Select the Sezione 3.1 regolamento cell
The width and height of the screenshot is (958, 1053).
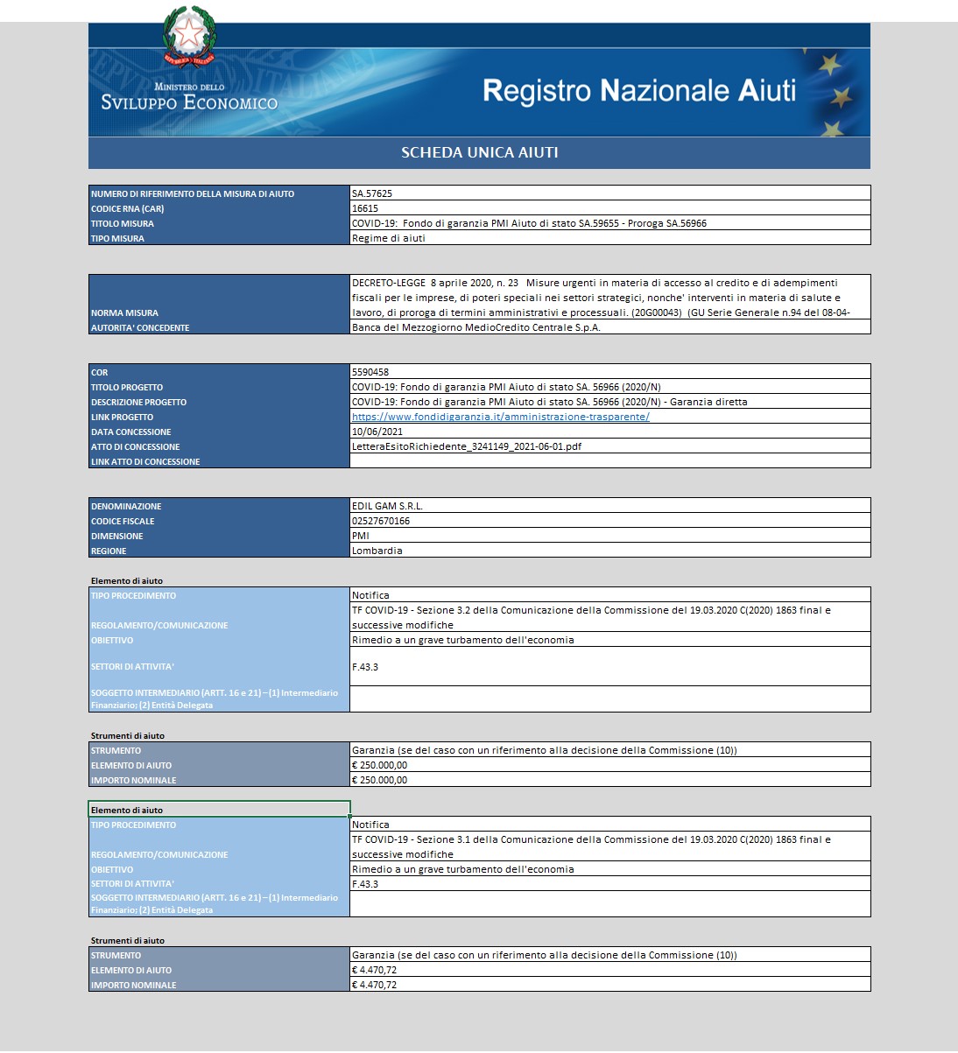610,847
